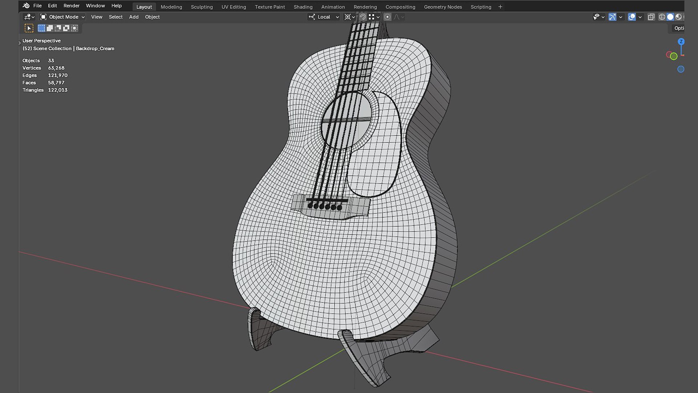Click the Blender logo icon
This screenshot has width=698, height=393.
(26, 5)
